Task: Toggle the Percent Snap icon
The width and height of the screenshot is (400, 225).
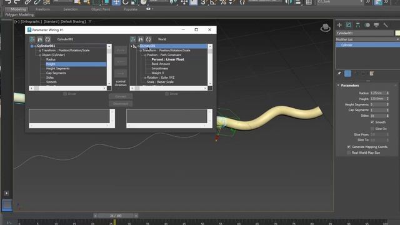Action: [222, 2]
